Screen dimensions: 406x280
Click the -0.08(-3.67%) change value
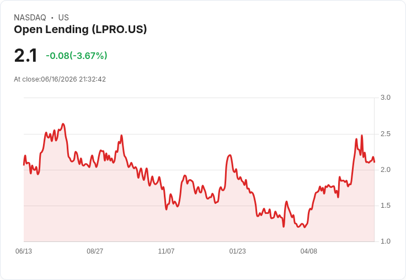tap(77, 56)
